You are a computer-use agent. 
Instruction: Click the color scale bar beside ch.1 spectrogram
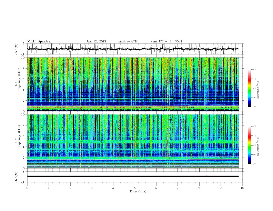coord(249,88)
